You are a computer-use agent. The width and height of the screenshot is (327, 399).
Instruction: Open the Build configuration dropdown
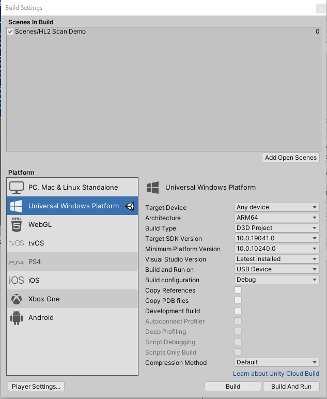click(x=277, y=280)
